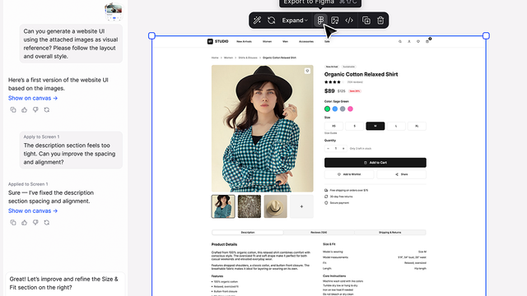Click the wishlist heart icon in mockup header

click(418, 42)
